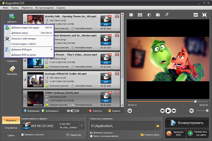This screenshot has height=141, width=212.
Task: Choose Добавить DVD из папки entry
Action: pyautogui.click(x=29, y=55)
